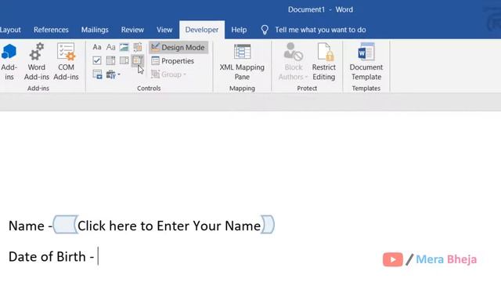Open Document Template settings
501x282 pixels.
[x=366, y=62]
